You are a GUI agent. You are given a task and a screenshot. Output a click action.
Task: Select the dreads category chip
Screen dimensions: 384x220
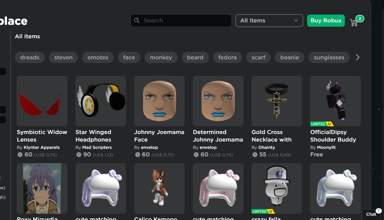point(30,57)
